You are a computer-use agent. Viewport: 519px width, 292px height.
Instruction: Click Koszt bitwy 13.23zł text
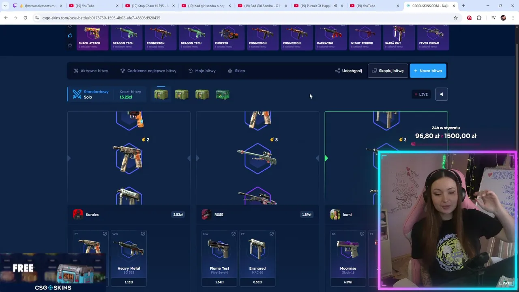coord(130,94)
